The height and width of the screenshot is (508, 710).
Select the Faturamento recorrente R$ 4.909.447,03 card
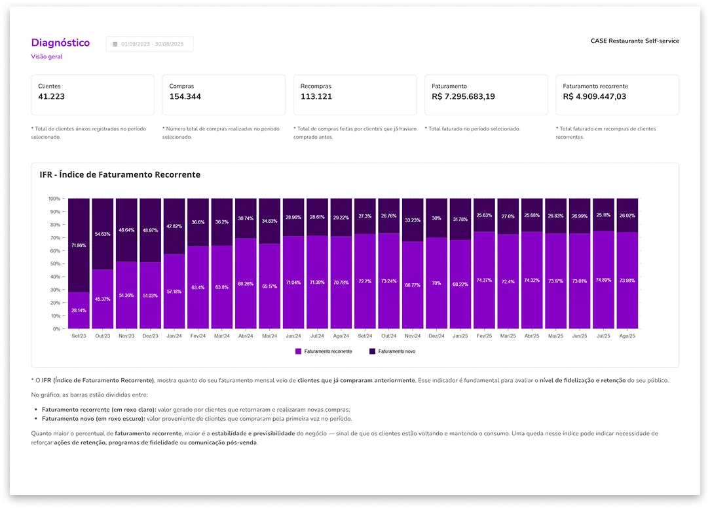pos(617,95)
